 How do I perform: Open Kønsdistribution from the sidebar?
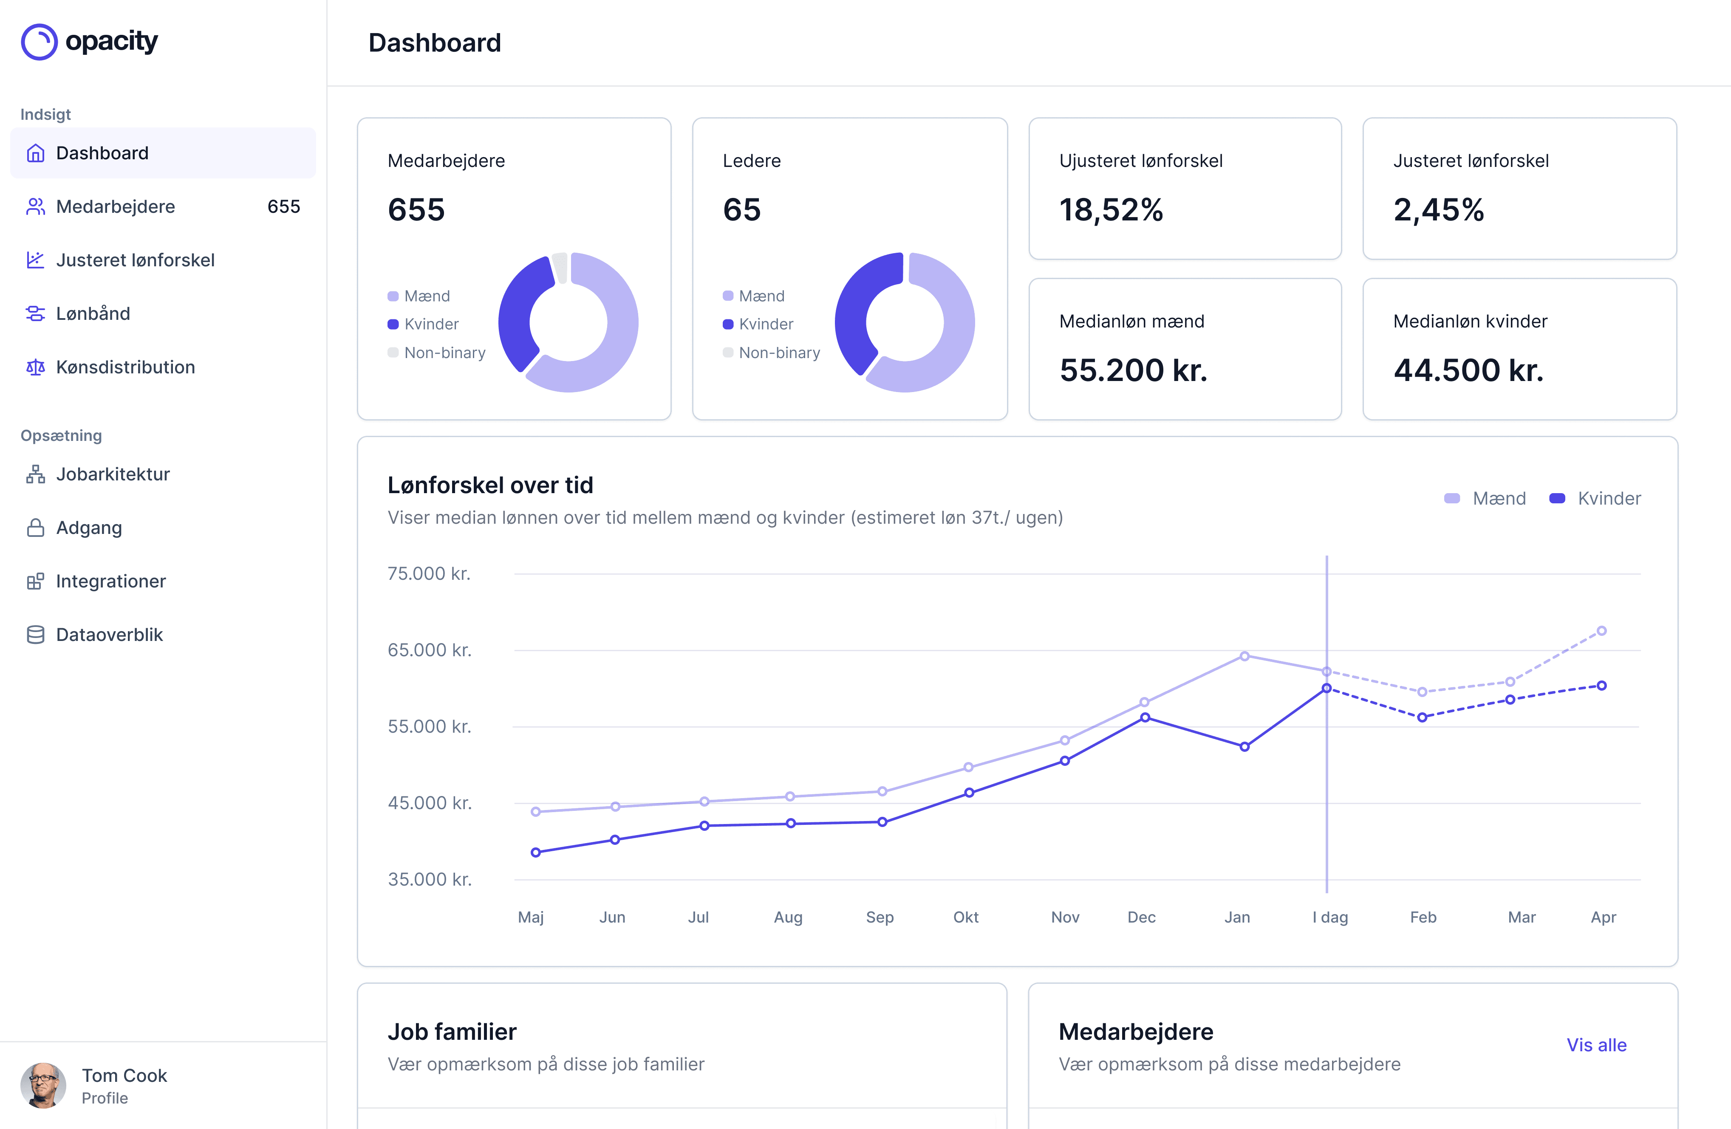(x=125, y=367)
